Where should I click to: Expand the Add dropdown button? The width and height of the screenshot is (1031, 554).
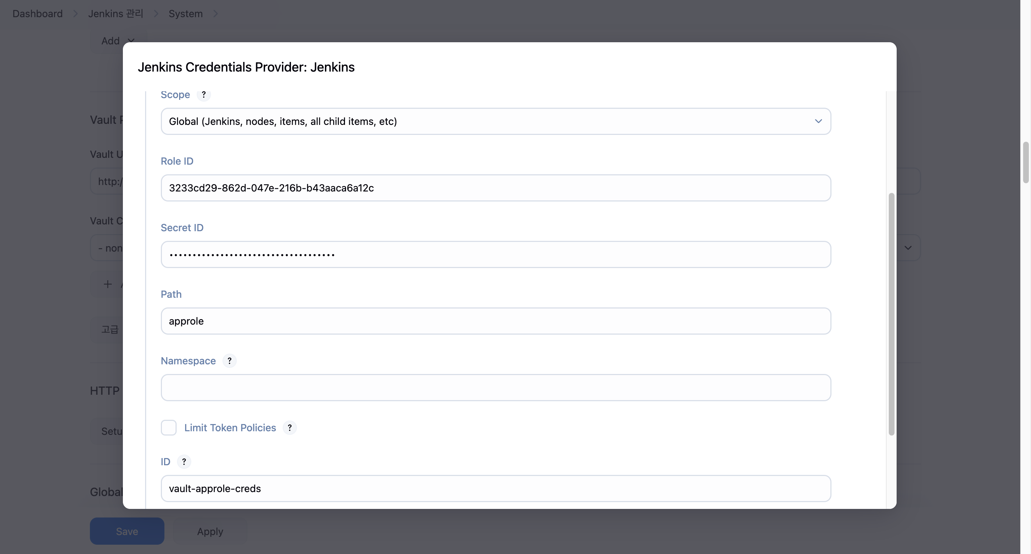coord(117,41)
